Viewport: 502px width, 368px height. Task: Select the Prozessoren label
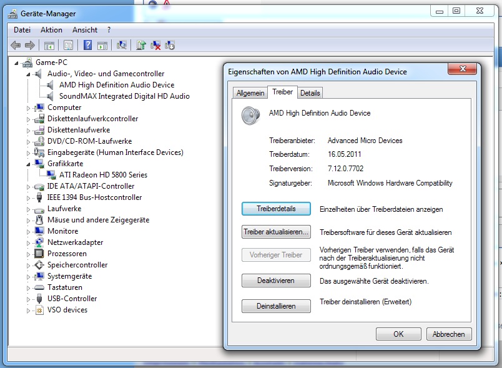(x=67, y=254)
